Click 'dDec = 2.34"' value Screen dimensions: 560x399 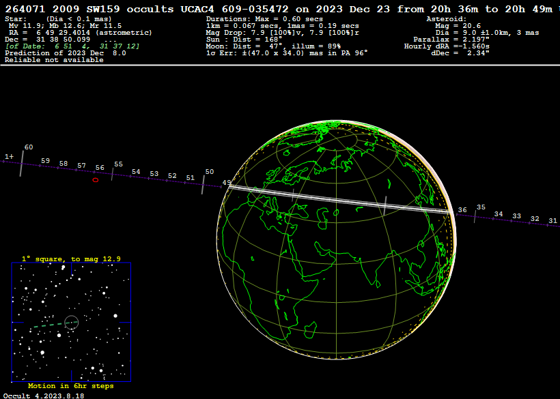click(460, 53)
